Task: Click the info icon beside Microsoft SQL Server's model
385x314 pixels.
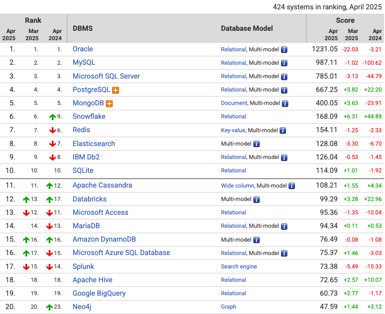Action: [284, 77]
